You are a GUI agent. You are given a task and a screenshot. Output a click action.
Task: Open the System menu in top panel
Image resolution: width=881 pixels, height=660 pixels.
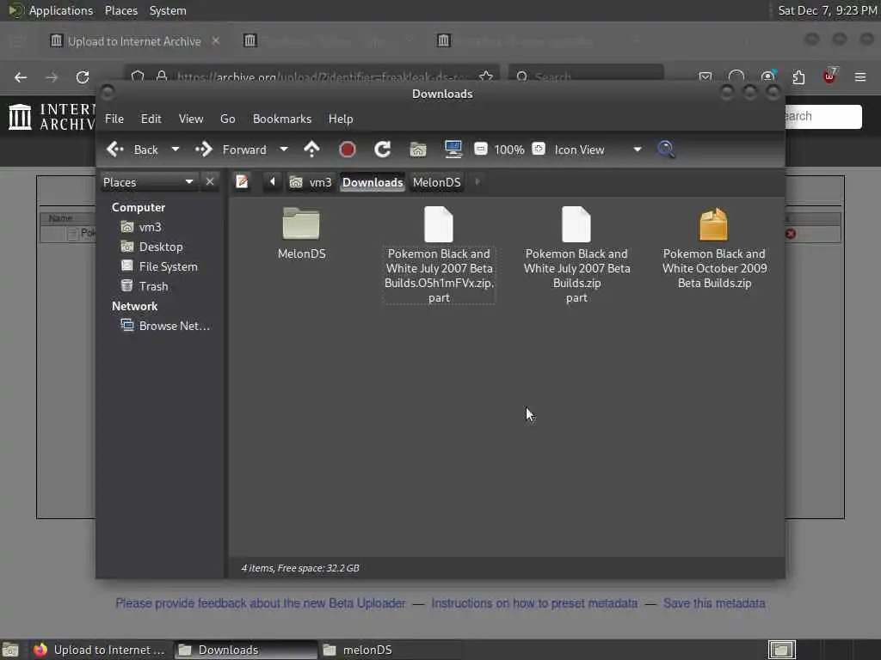(x=168, y=10)
